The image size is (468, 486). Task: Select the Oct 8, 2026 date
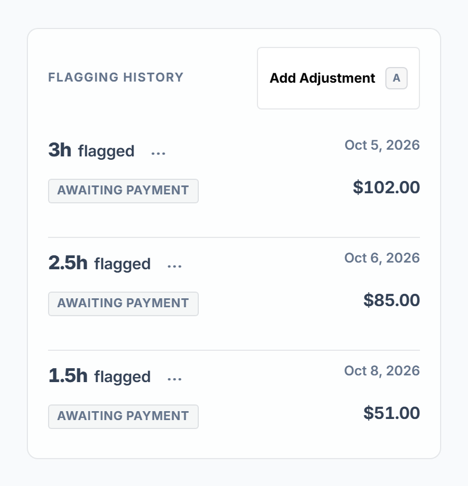point(382,371)
